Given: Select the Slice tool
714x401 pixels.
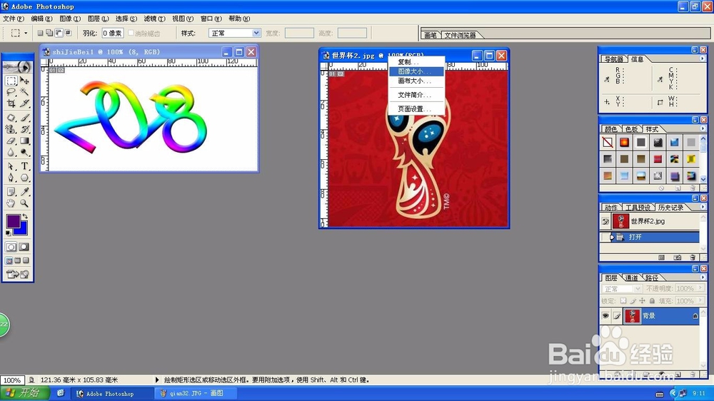Looking at the screenshot, I should coord(24,103).
